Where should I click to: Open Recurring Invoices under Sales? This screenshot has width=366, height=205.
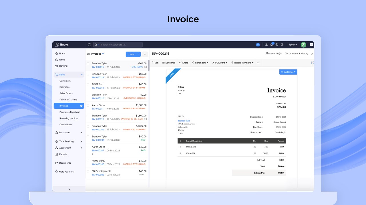point(69,118)
